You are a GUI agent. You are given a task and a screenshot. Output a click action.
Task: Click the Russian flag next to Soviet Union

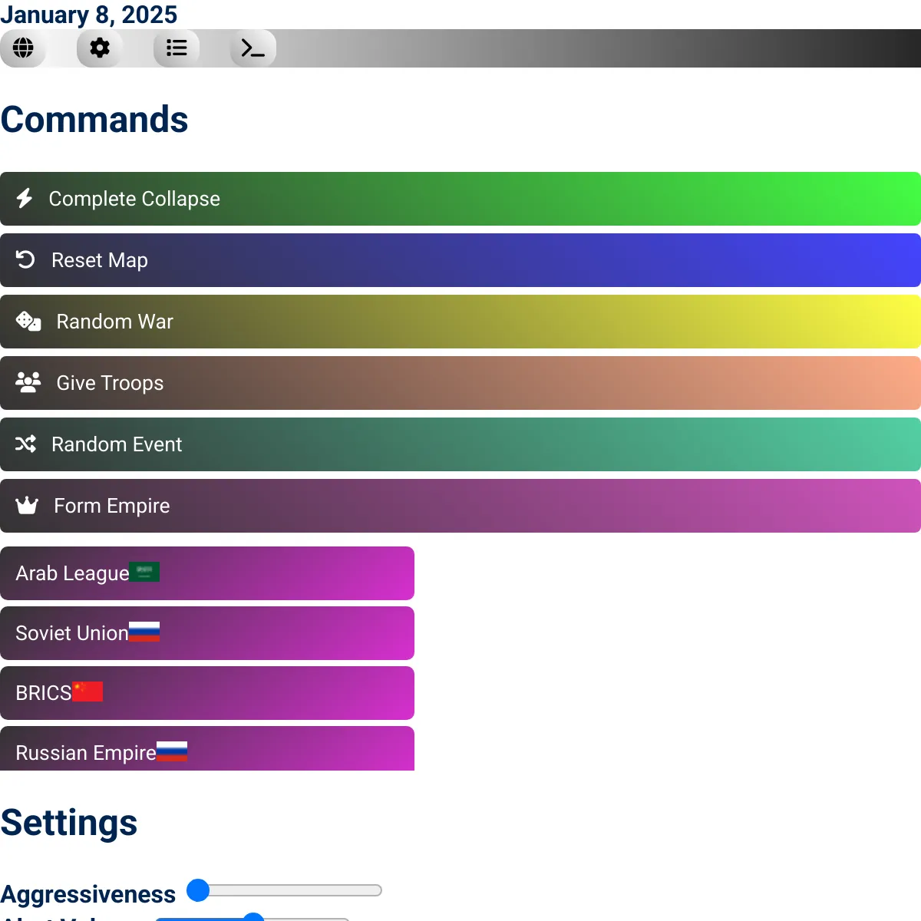pyautogui.click(x=144, y=632)
